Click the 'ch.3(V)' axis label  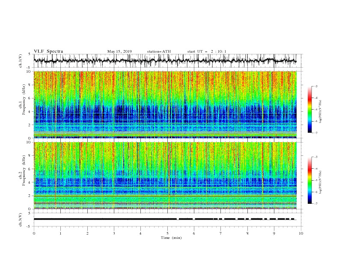20,220
